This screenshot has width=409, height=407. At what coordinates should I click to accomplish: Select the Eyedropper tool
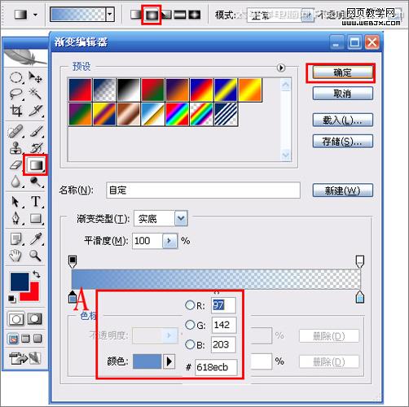[x=36, y=239]
